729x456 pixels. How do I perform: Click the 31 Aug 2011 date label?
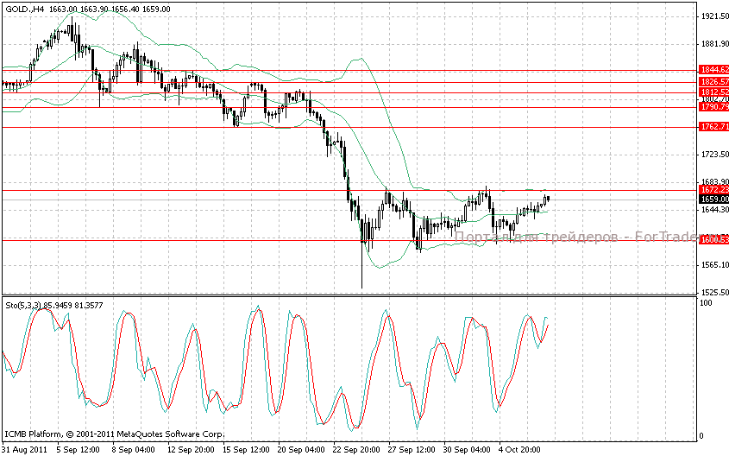click(x=25, y=449)
